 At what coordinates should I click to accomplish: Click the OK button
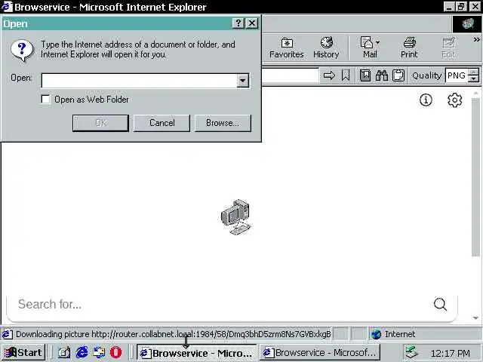click(x=100, y=123)
